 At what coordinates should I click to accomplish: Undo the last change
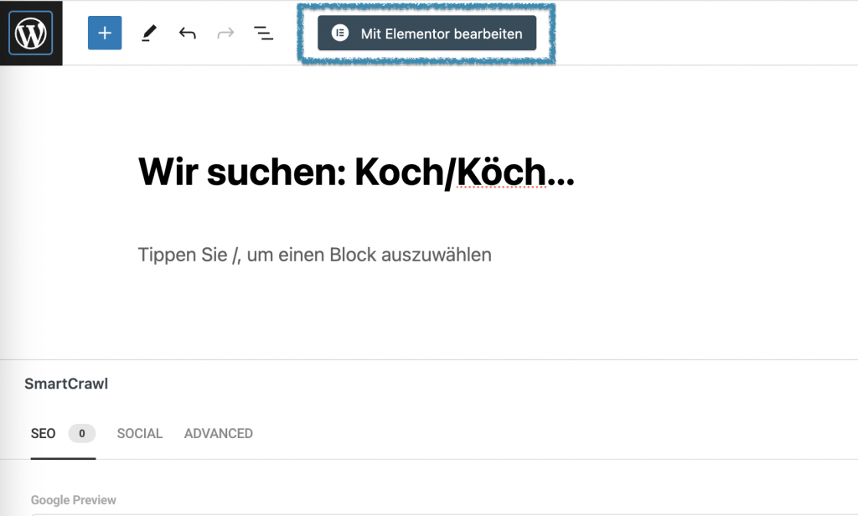click(187, 34)
